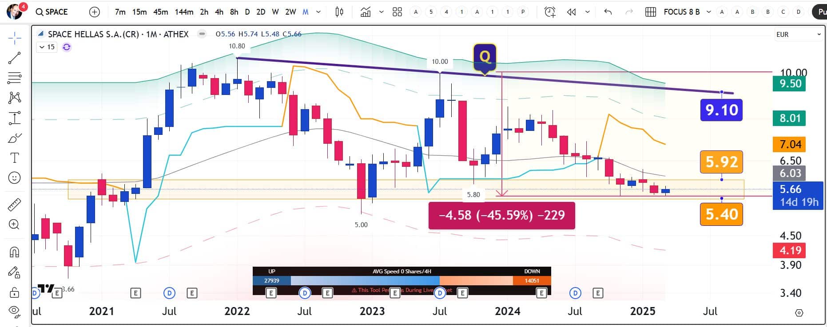Click the current price 5.66 axis label
Screen dimensions: 827x327
[x=798, y=195]
